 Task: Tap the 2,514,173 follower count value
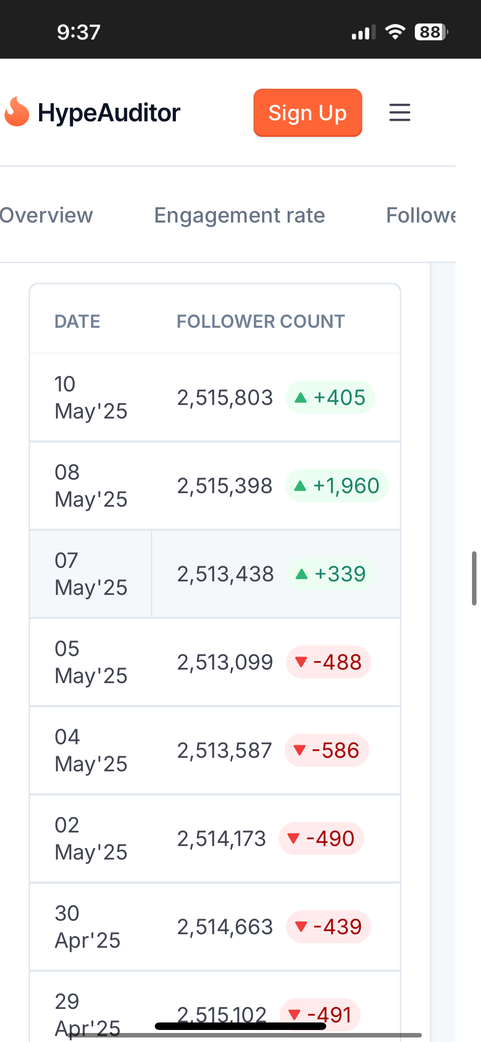(x=221, y=839)
